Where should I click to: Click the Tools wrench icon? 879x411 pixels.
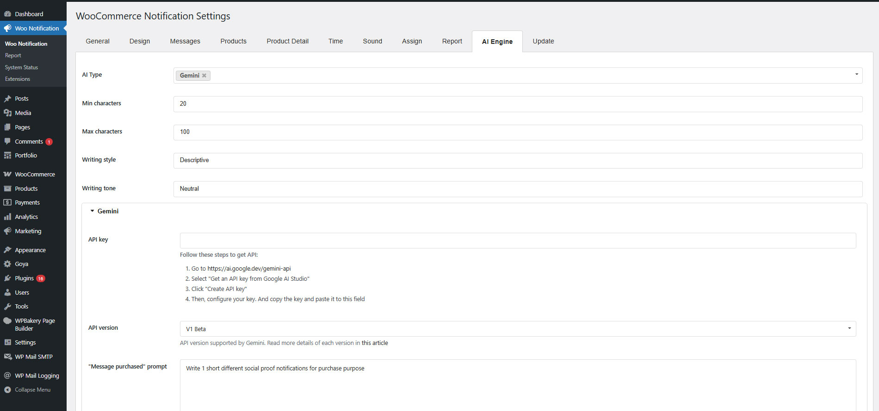coord(7,306)
